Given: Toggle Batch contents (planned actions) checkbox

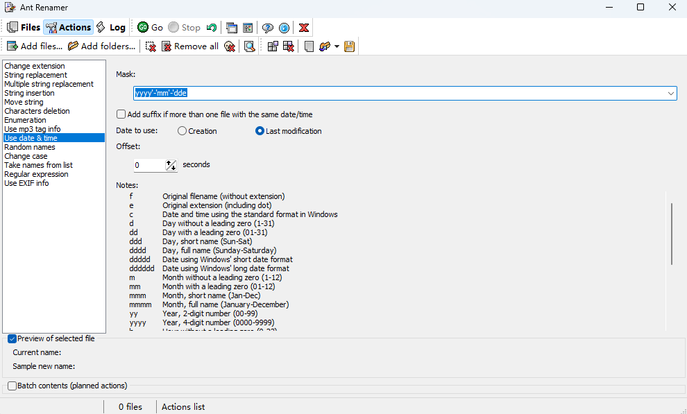Looking at the screenshot, I should point(12,386).
